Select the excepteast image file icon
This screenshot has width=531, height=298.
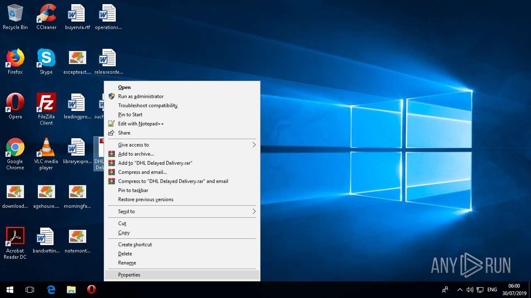pos(77,62)
